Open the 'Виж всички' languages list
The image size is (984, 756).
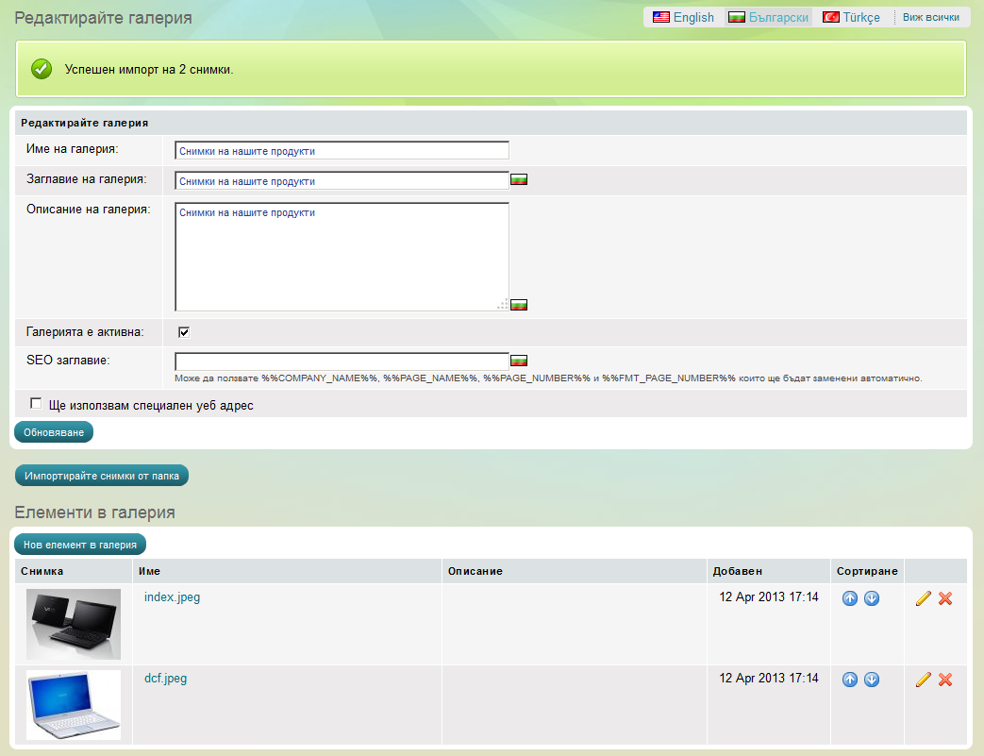pyautogui.click(x=930, y=17)
